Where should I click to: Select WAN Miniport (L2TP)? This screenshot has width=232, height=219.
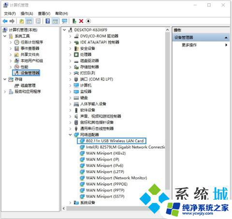105,172
